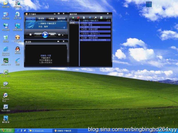Click the 梁静茹-宁静的夏 taskbar button

point(65,131)
